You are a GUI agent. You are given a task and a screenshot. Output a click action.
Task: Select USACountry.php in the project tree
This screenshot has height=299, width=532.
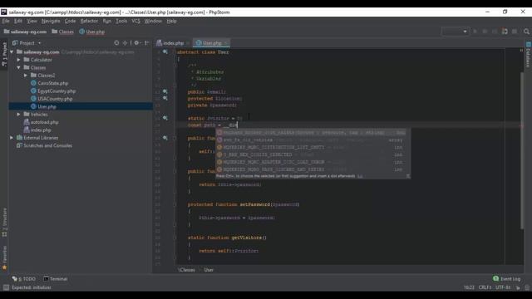[55, 99]
